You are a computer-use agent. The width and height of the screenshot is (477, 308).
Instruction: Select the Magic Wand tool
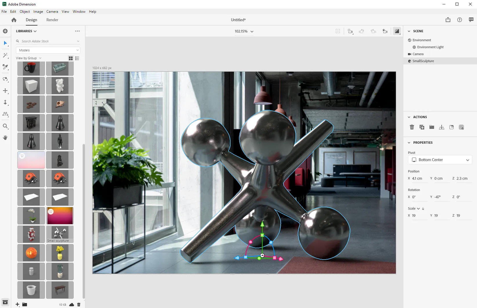click(x=5, y=55)
